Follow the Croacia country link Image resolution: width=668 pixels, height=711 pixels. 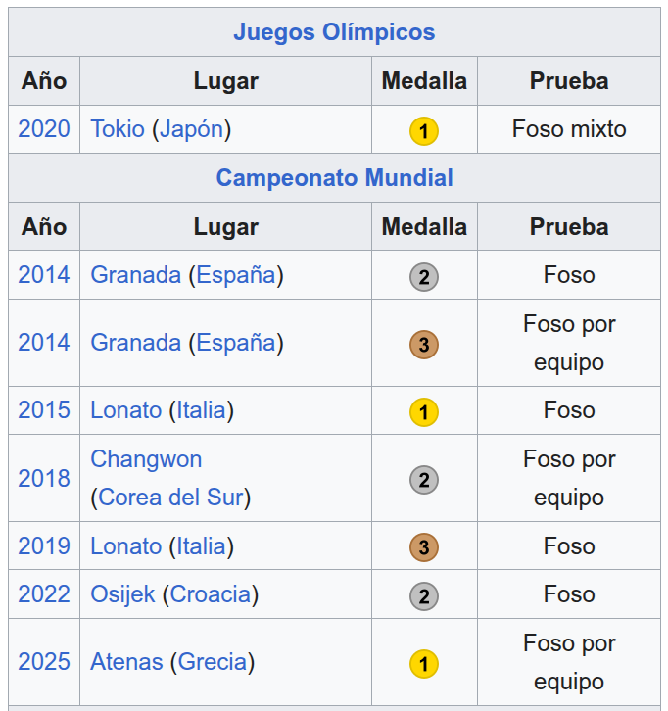pyautogui.click(x=211, y=594)
